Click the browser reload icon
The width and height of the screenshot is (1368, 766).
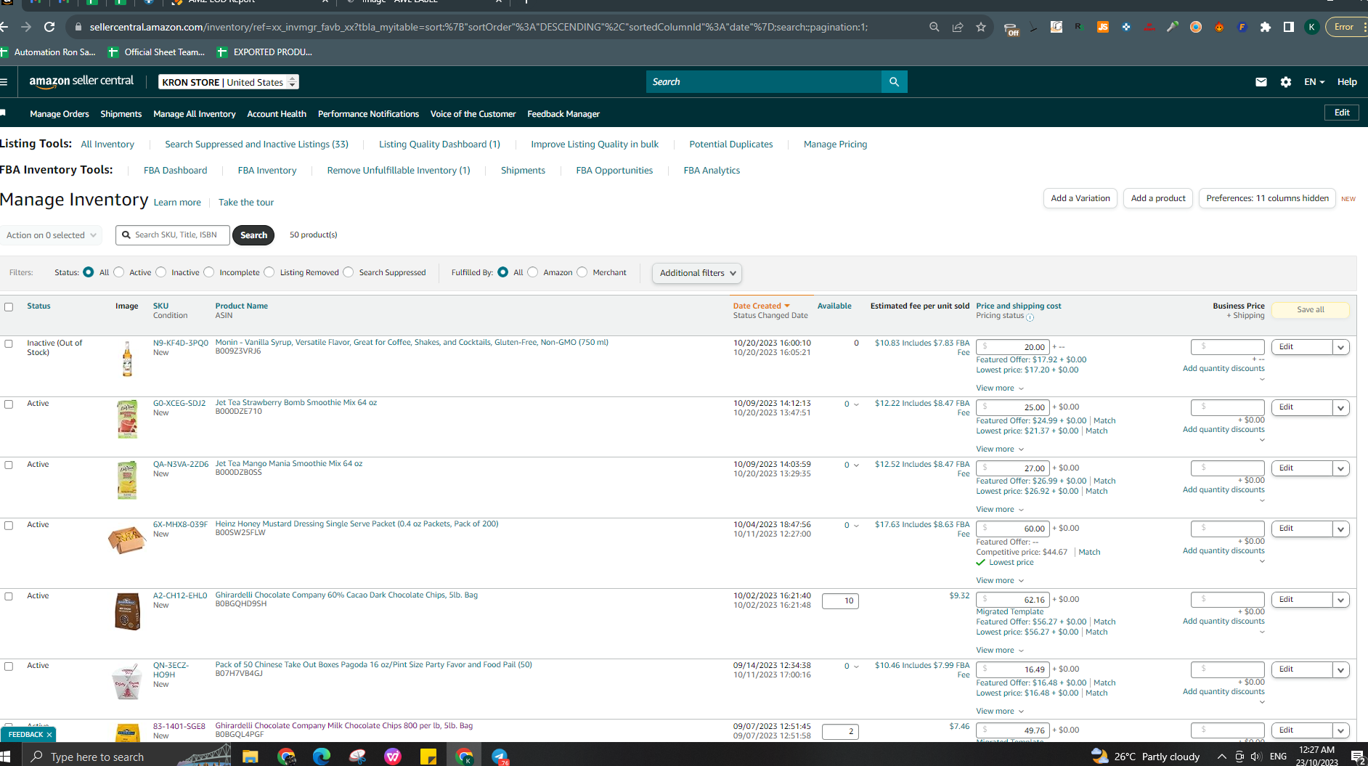(x=49, y=27)
